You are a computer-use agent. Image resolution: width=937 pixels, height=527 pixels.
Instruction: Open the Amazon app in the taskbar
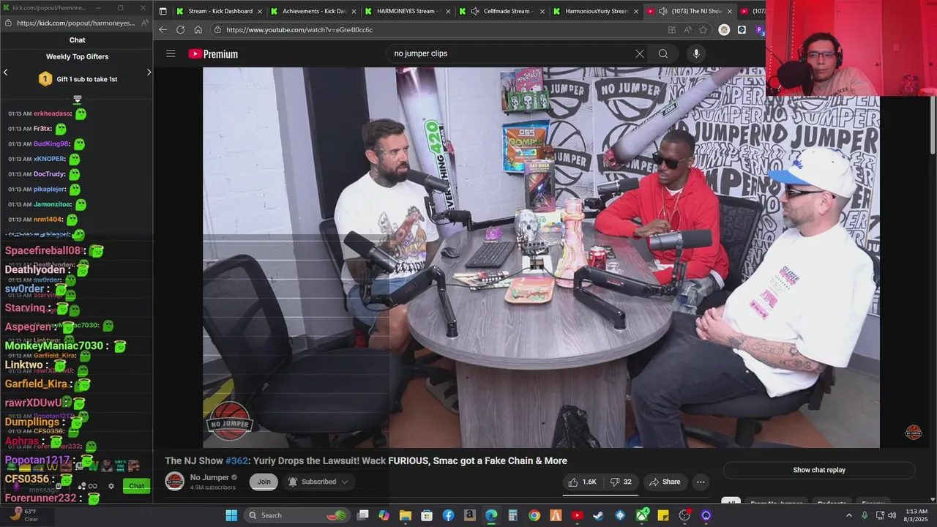coord(469,515)
